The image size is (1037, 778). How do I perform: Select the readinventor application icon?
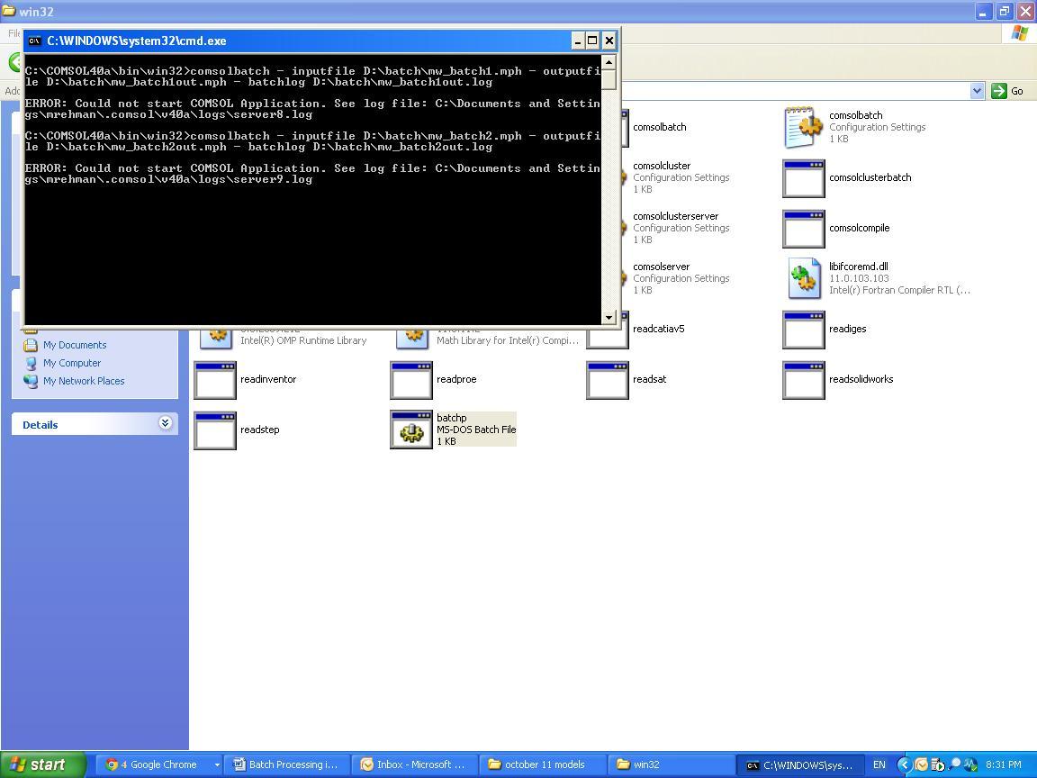coord(215,380)
